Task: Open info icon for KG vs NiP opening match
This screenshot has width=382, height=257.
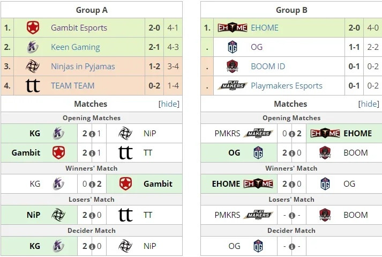Action: point(92,134)
